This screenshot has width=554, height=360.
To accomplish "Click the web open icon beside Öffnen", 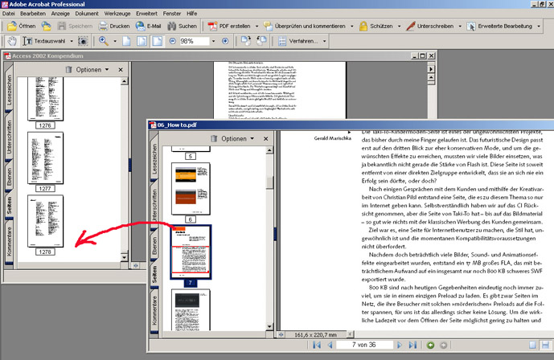I will (x=46, y=27).
